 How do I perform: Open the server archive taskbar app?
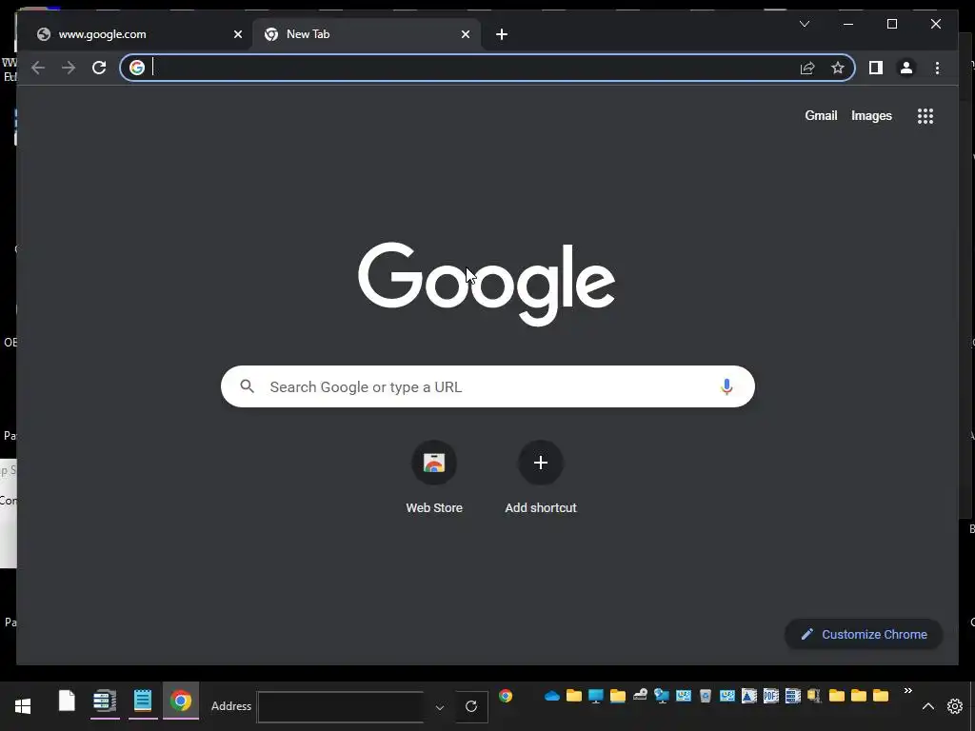[105, 701]
